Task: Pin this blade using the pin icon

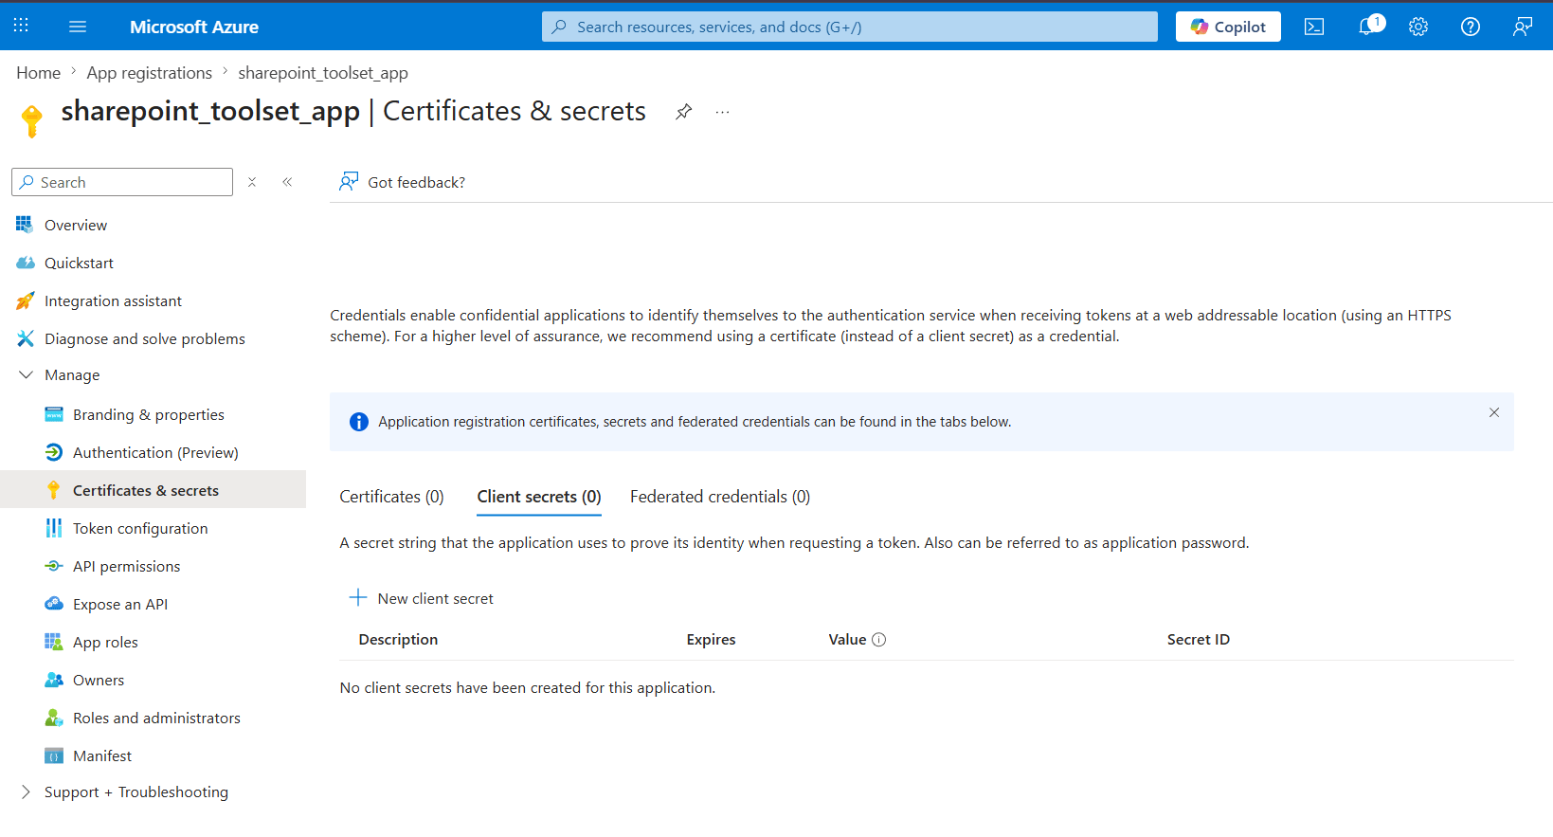Action: pyautogui.click(x=683, y=112)
